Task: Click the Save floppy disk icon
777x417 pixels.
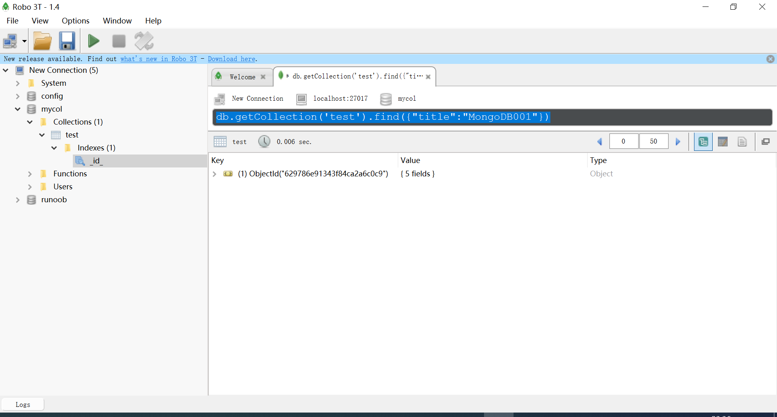Action: [67, 41]
